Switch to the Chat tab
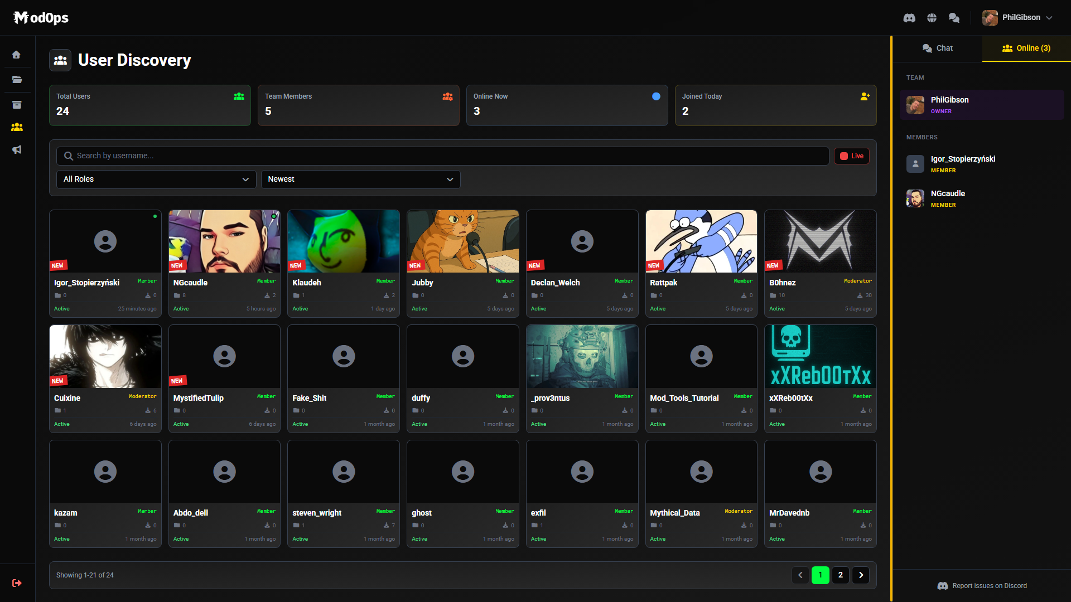Image resolution: width=1071 pixels, height=602 pixels. point(937,48)
